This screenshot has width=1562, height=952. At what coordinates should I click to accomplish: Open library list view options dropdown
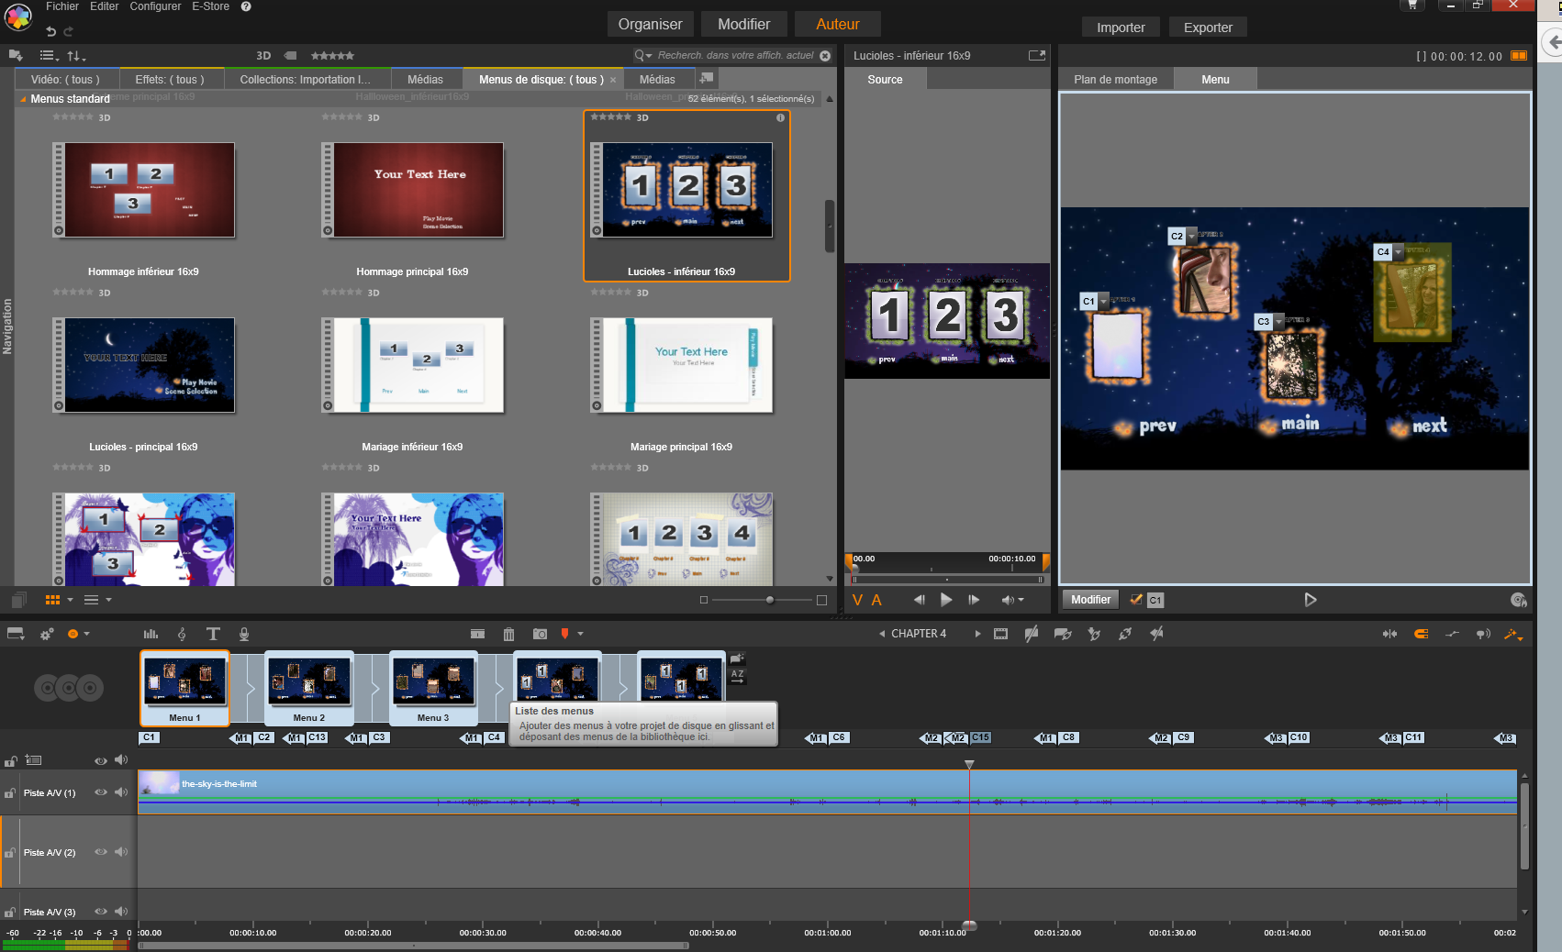pyautogui.click(x=50, y=56)
